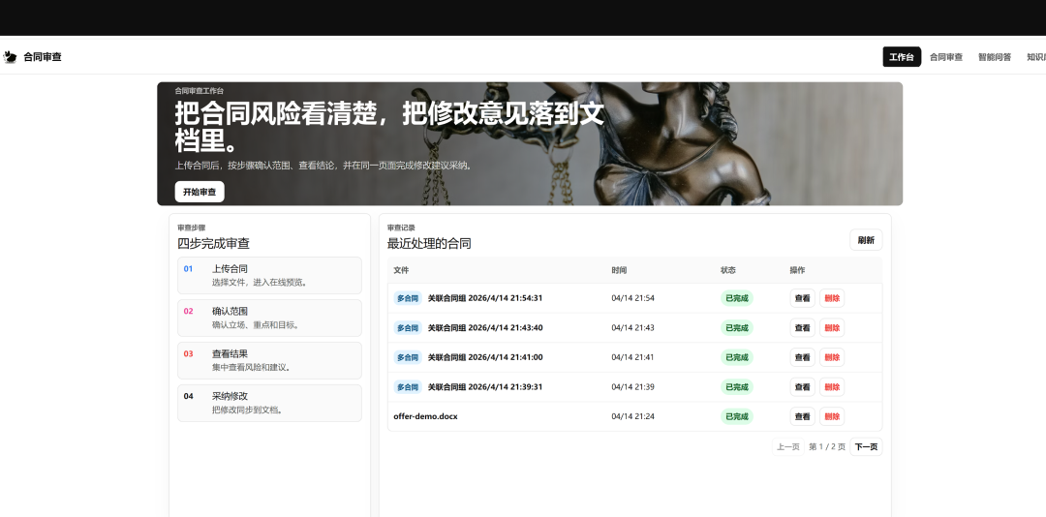View the contract group from 21:43:40
Screen dimensions: 1046x517
[x=803, y=327]
